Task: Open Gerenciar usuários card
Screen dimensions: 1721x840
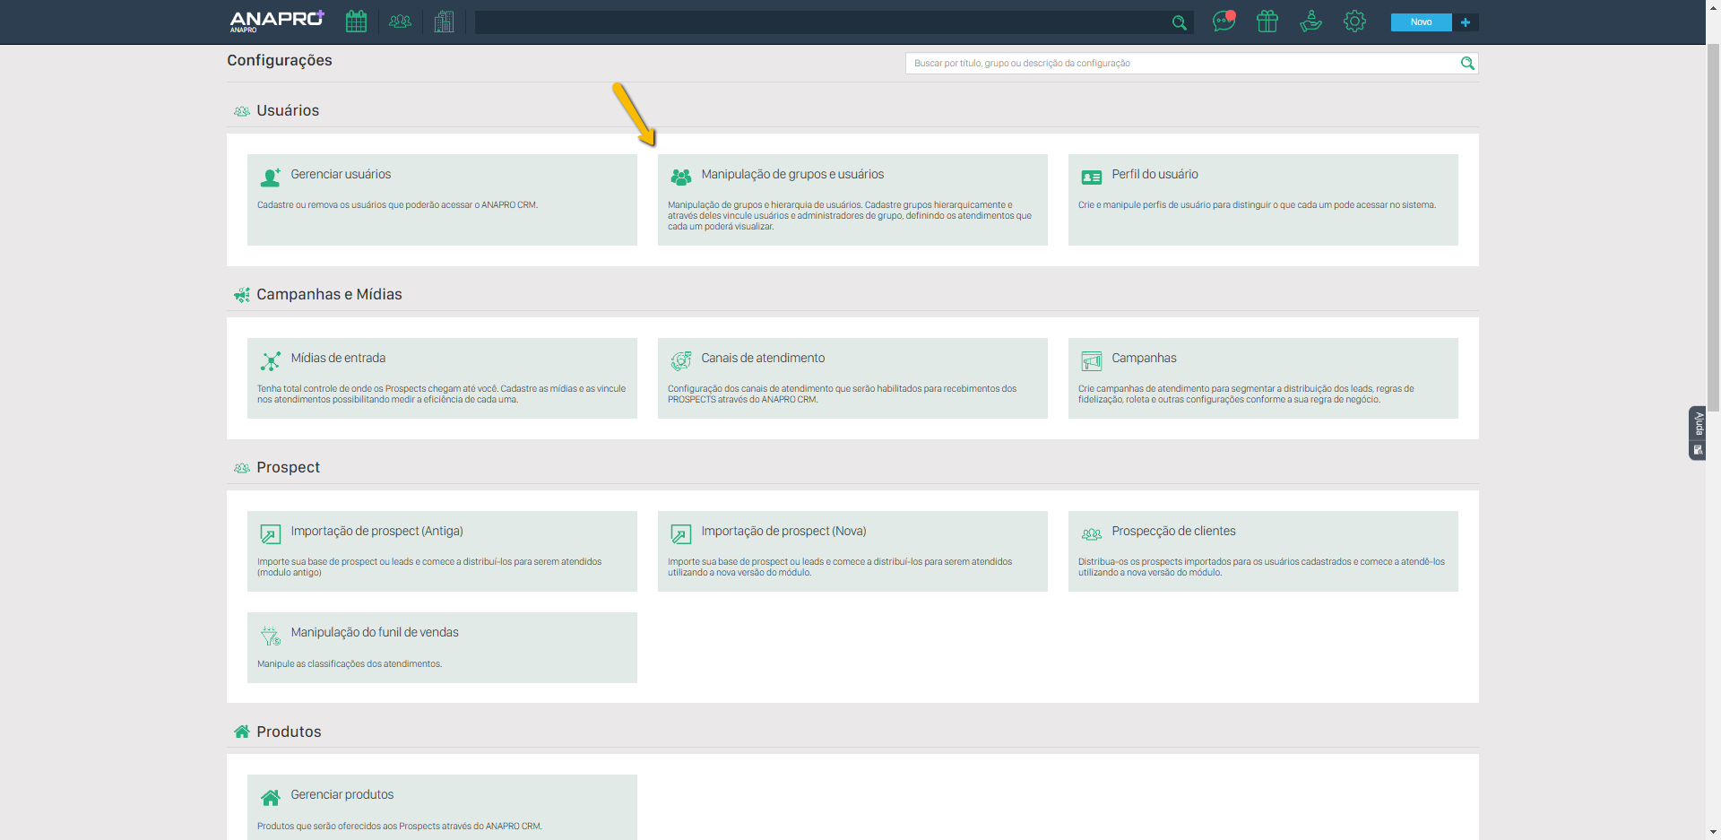Action: [442, 199]
